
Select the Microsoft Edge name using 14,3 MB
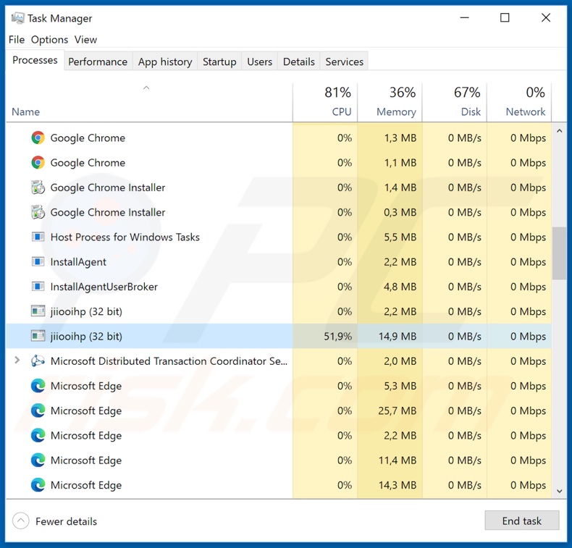pyautogui.click(x=86, y=485)
